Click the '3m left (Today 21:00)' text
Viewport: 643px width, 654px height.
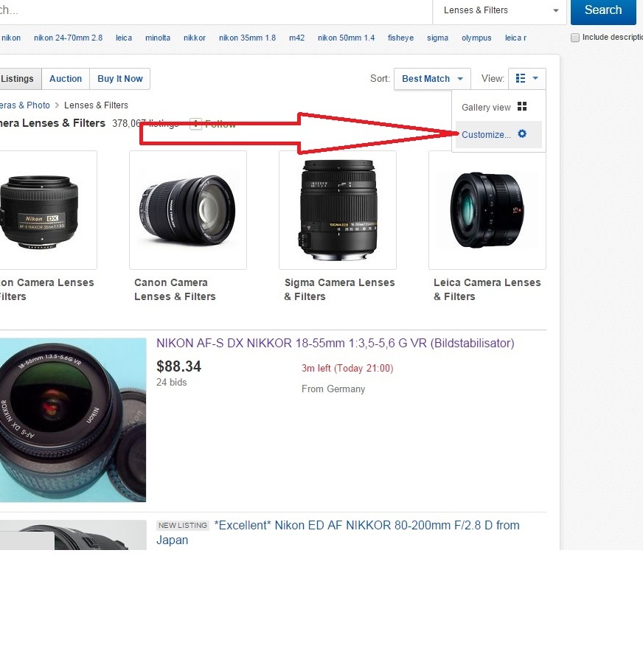pyautogui.click(x=347, y=369)
